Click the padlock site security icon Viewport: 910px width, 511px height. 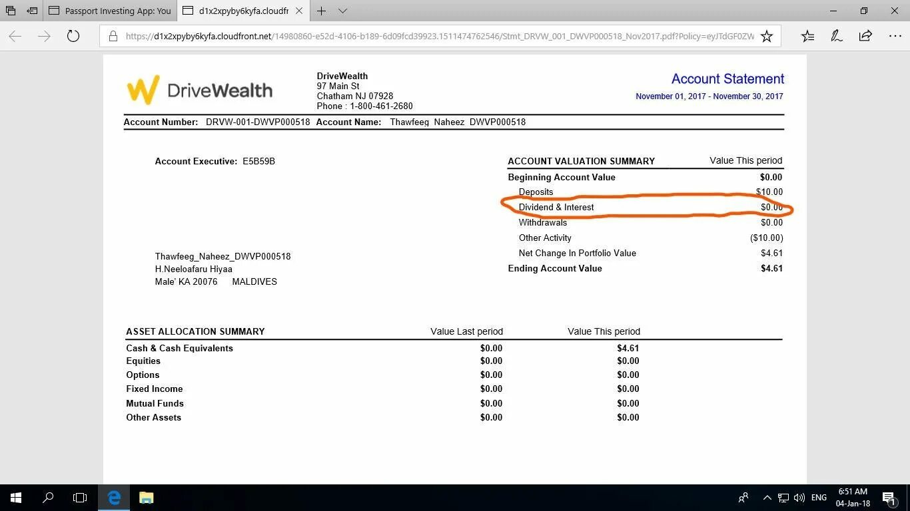(x=113, y=36)
